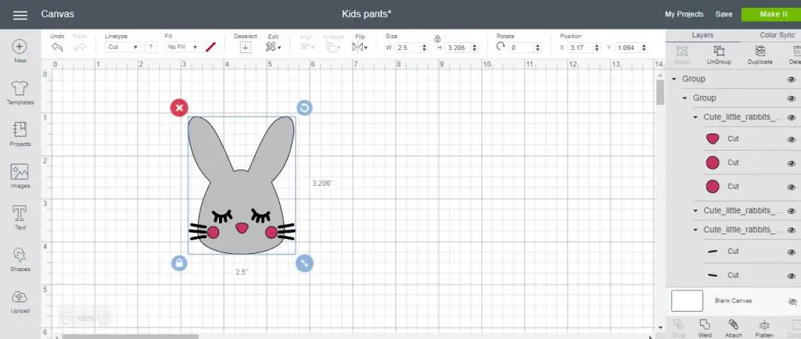Viewport: 801px width, 339px height.
Task: Click the rotate handle on the bunny
Action: tap(304, 108)
